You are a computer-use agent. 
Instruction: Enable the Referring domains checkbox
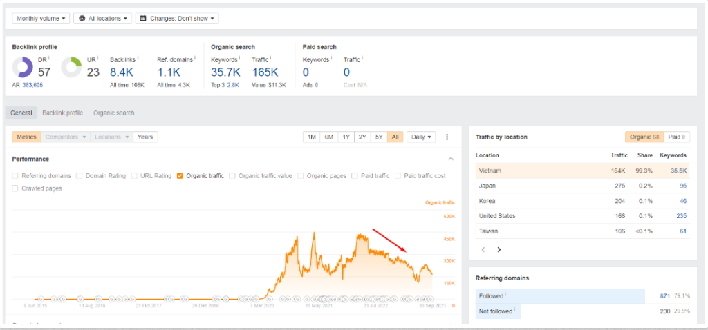(x=16, y=176)
